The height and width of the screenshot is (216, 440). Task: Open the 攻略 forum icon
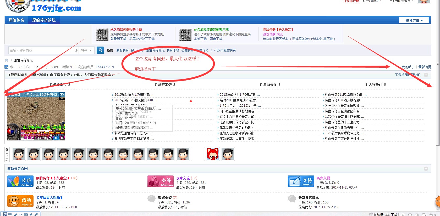[20, 181]
